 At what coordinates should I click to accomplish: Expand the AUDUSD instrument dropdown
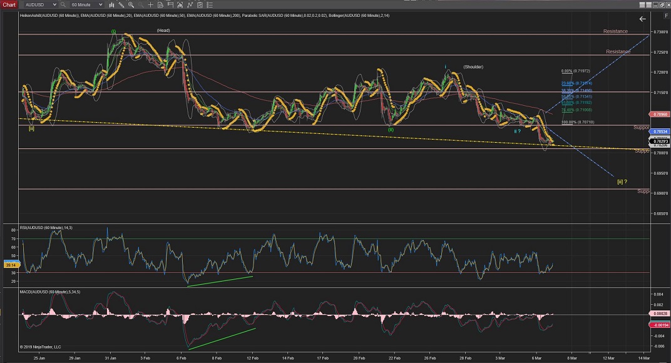[54, 4]
